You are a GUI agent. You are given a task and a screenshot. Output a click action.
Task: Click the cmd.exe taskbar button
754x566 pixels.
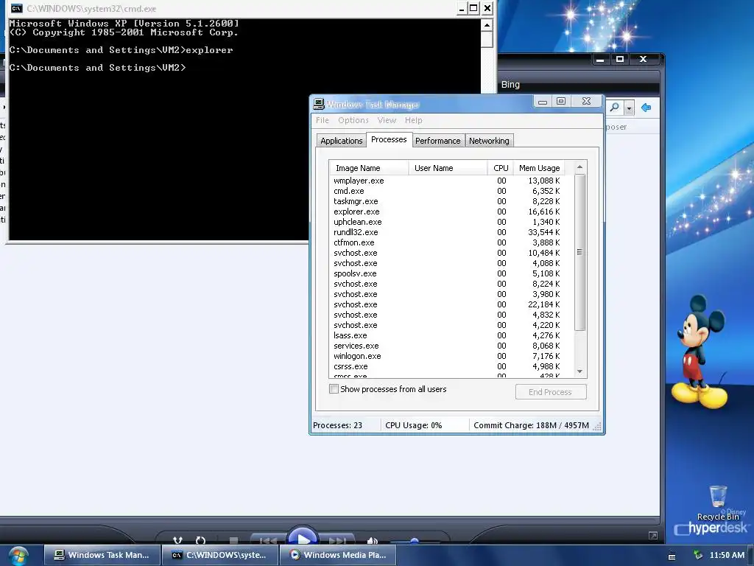220,555
